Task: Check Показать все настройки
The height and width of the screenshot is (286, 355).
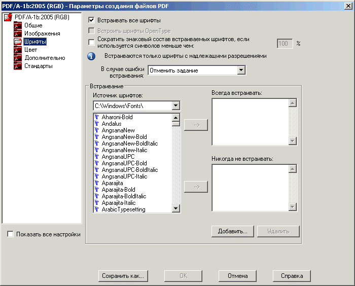Action: click(x=10, y=234)
